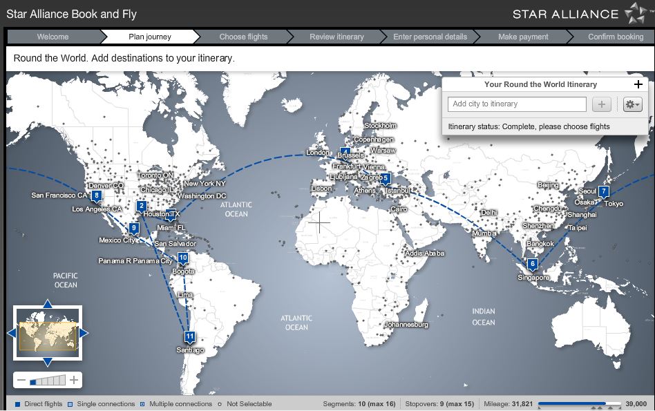655x411 pixels.
Task: Click the Athens city label
Action: pos(365,191)
